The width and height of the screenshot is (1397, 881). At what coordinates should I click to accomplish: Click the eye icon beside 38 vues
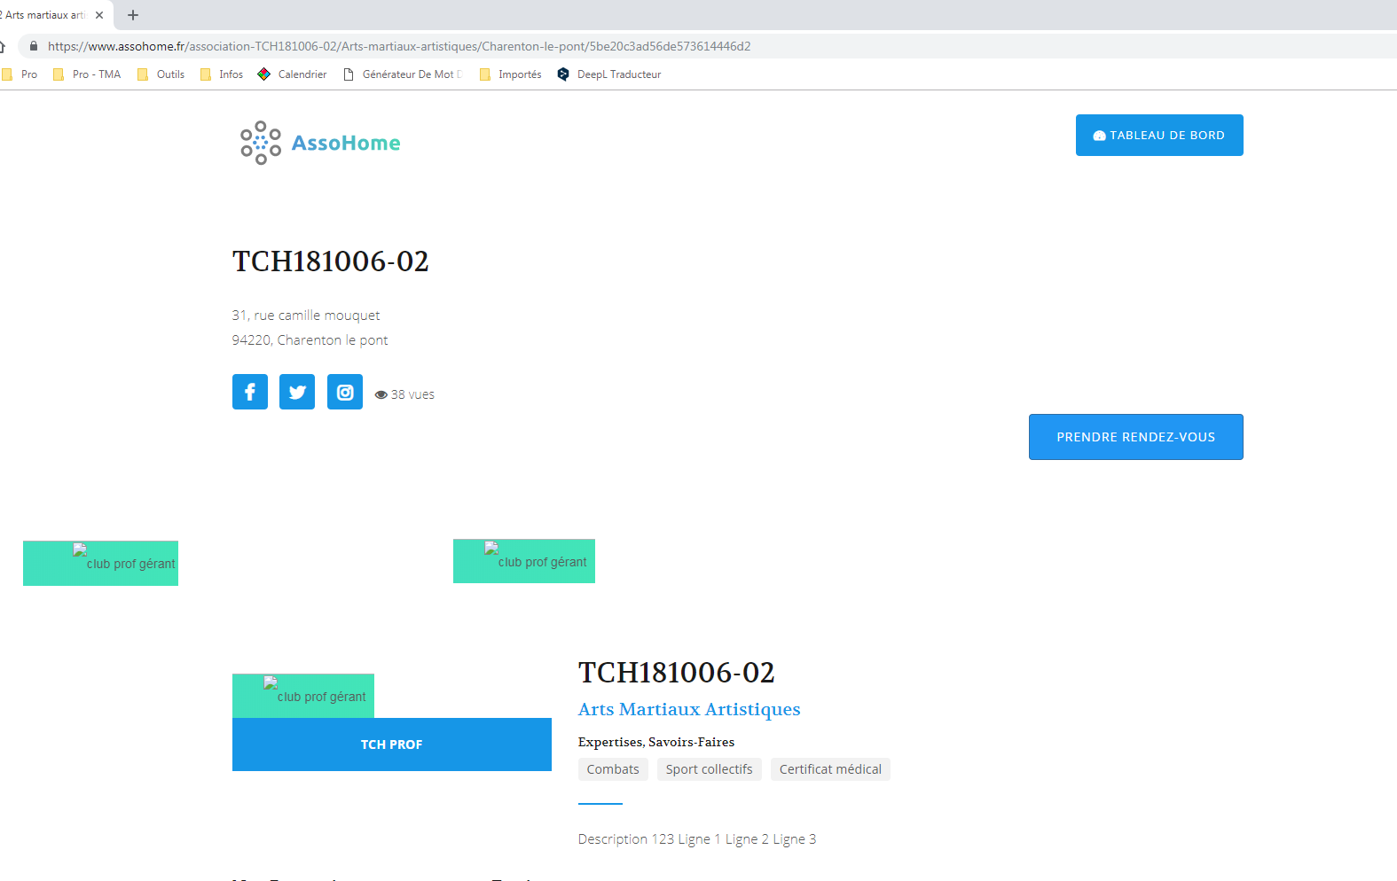pos(381,395)
